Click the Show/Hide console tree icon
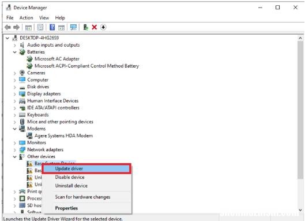 pyautogui.click(x=28, y=28)
